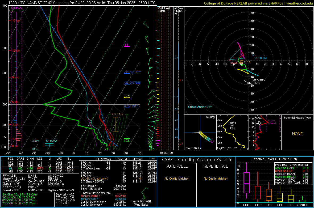Click the Theta-E v. Pres inset plot
The width and height of the screenshot is (314, 208).
pyautogui.click(x=232, y=132)
